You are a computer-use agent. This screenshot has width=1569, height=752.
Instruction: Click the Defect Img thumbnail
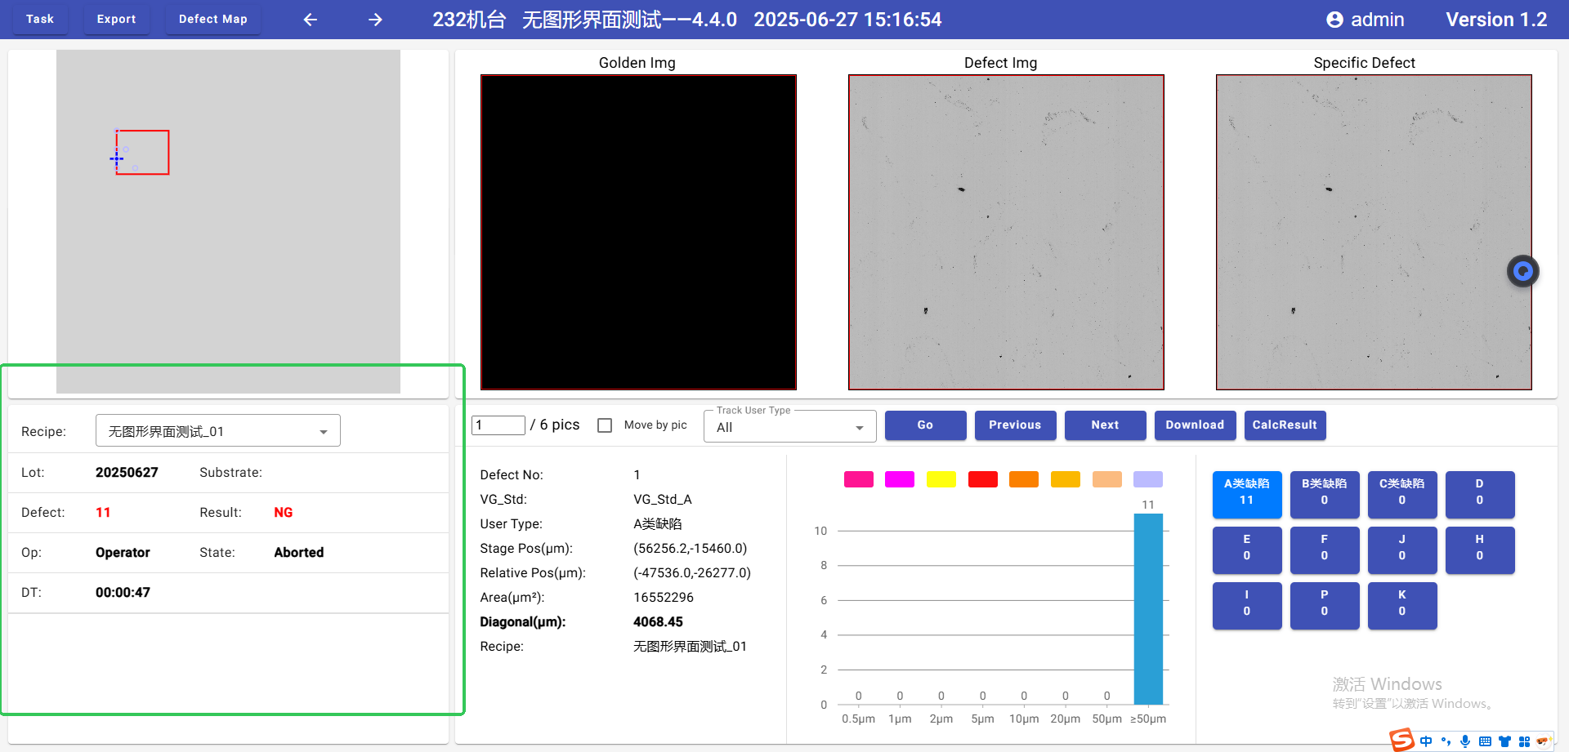pyautogui.click(x=1006, y=232)
